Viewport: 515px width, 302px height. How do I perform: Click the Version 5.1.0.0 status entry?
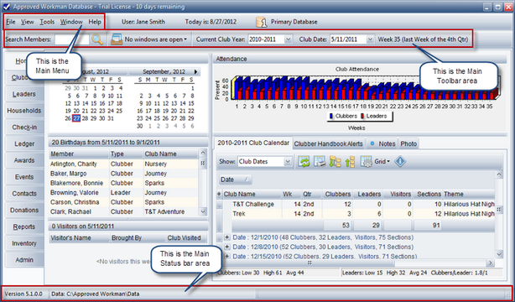(x=23, y=294)
